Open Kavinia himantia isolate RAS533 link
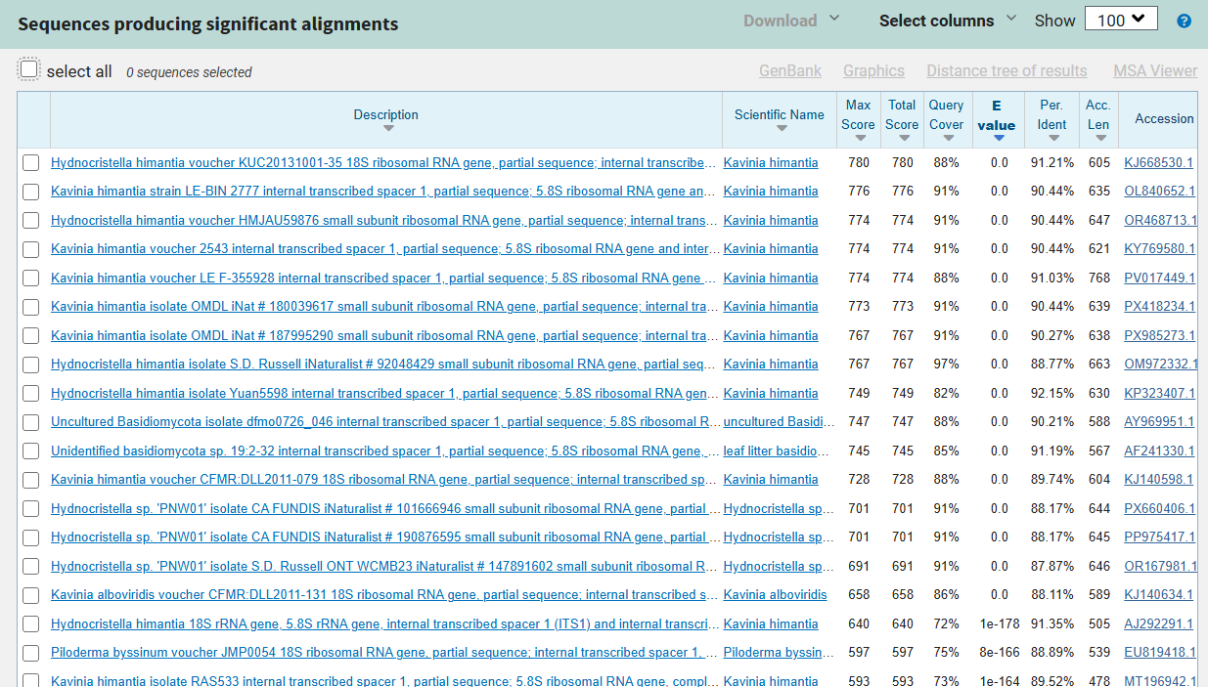This screenshot has width=1208, height=687. (x=385, y=681)
